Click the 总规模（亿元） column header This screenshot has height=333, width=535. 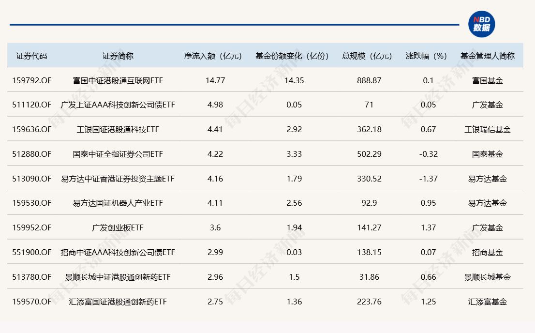click(369, 56)
